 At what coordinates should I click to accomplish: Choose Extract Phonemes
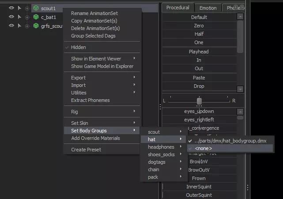(102, 100)
